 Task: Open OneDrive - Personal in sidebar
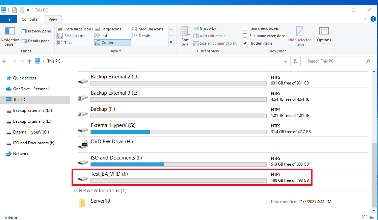tap(31, 89)
